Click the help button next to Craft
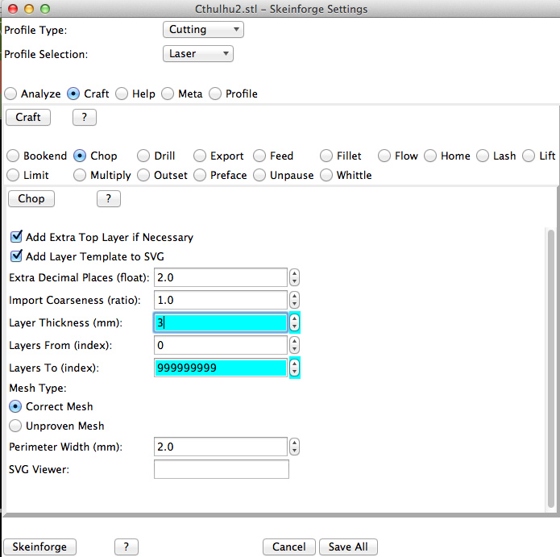Image resolution: width=560 pixels, height=557 pixels. coord(85,117)
